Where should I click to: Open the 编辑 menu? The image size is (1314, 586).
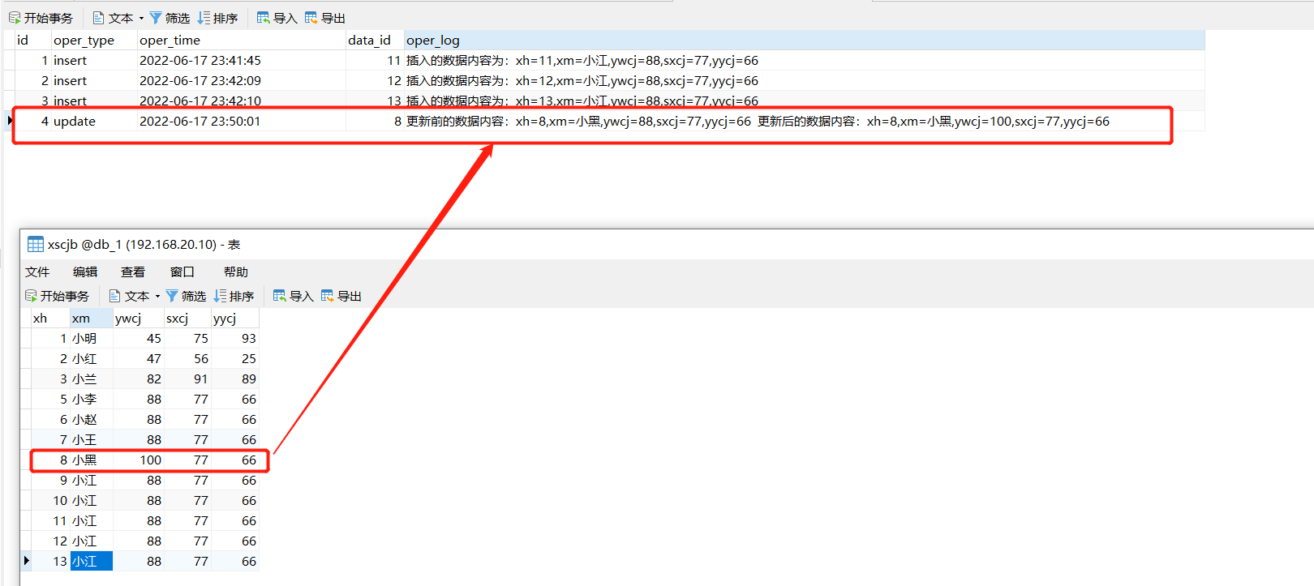tap(85, 272)
